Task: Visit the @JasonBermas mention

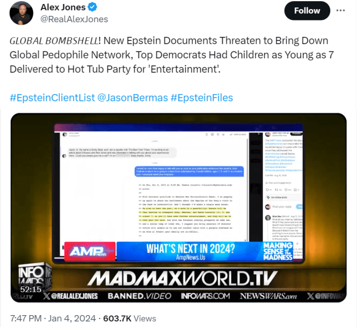Action: pos(132,97)
